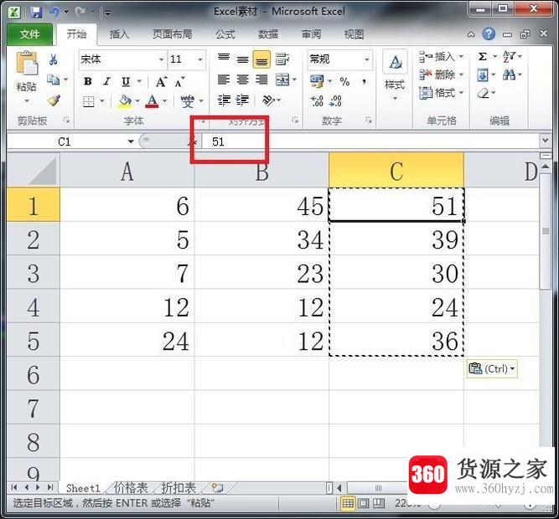Click the Wrap Text icon
The image size is (559, 519).
pos(282,59)
